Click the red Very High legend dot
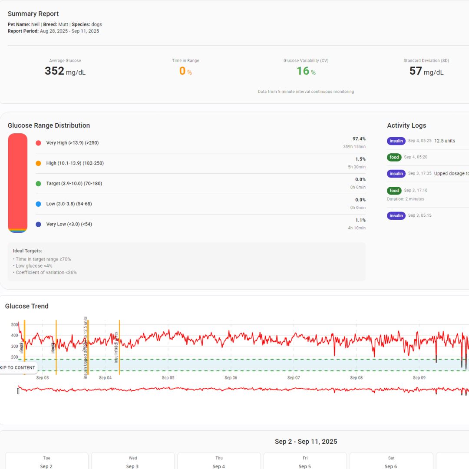This screenshot has width=469, height=469. (38, 143)
